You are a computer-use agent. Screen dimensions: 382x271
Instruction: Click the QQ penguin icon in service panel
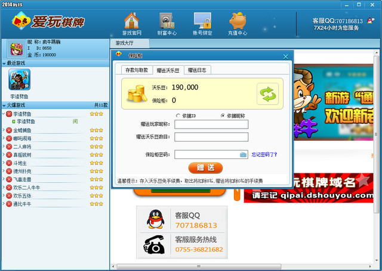coord(155,219)
